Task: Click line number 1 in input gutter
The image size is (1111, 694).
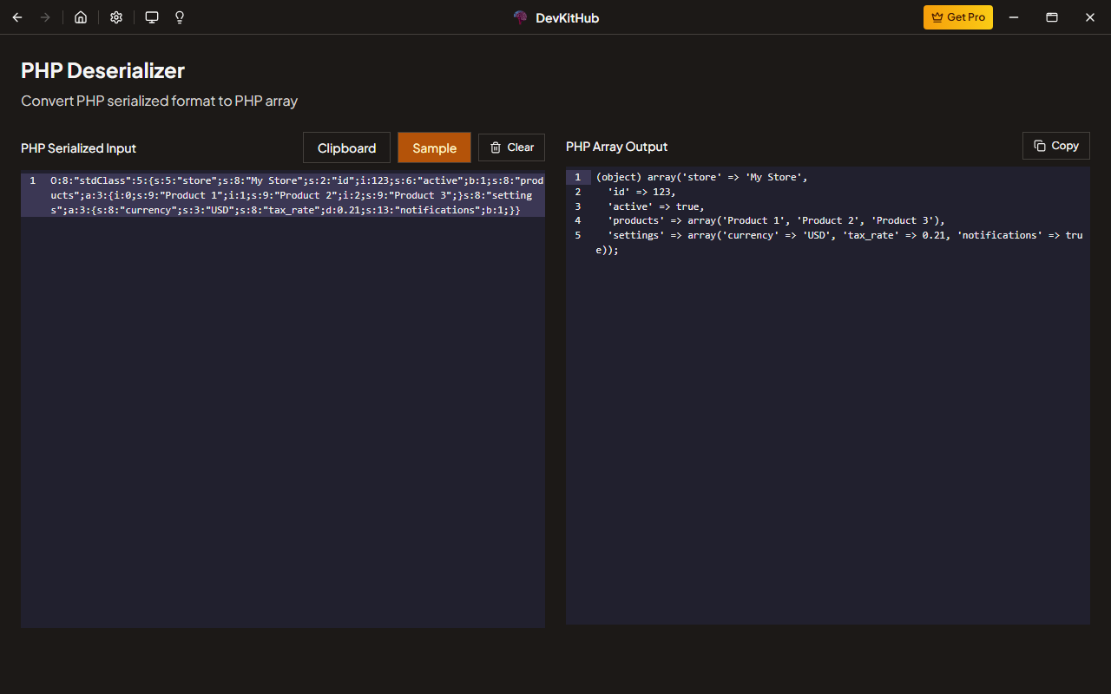Action: coord(33,180)
